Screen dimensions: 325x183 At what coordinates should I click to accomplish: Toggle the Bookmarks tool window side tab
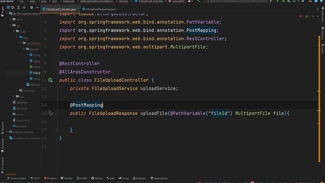point(2,145)
